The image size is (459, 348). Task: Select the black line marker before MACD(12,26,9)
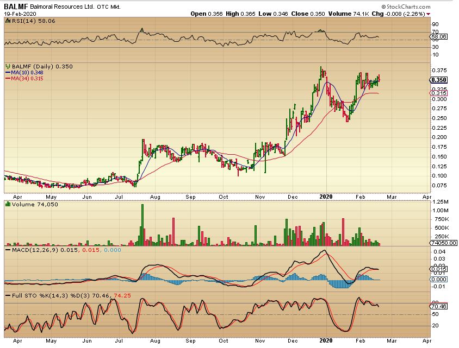click(8, 250)
